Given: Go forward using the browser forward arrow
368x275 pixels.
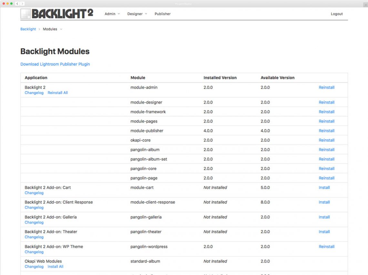Looking at the screenshot, I should (x=22, y=4).
